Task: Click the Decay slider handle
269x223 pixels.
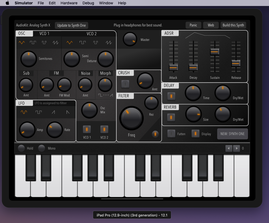Action: point(193,68)
